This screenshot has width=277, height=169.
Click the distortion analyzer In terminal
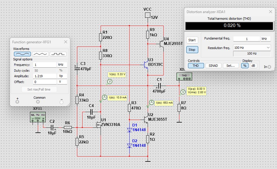click(x=269, y=67)
